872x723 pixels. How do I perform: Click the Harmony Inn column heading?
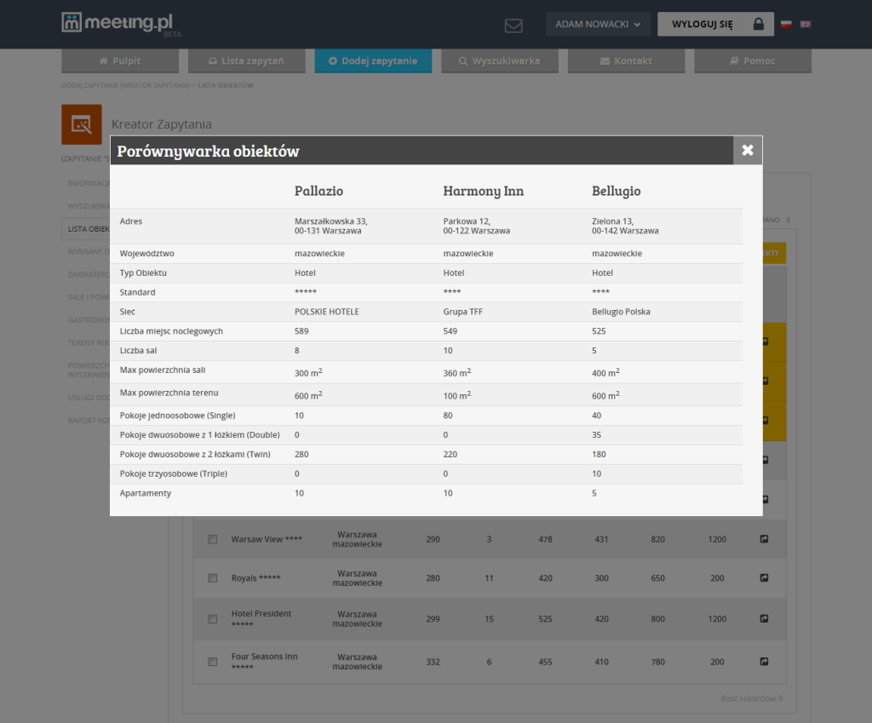coord(484,191)
